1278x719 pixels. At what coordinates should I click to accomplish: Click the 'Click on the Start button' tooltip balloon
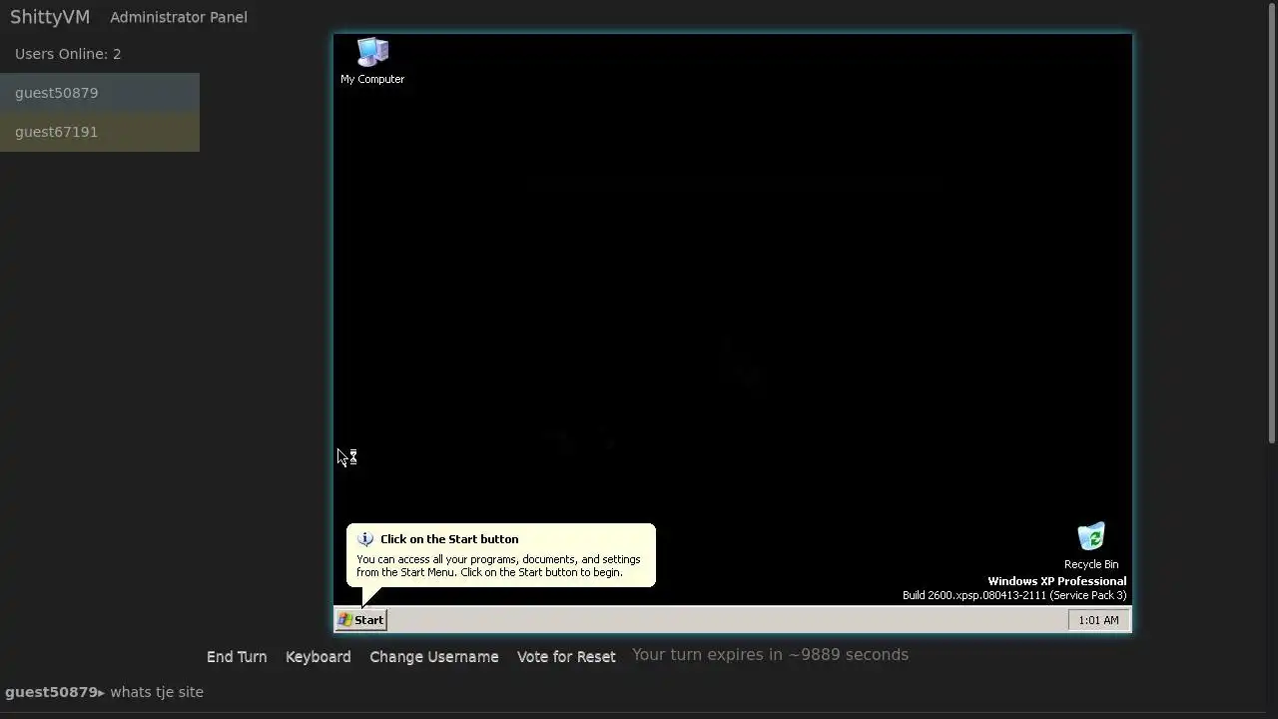point(501,555)
